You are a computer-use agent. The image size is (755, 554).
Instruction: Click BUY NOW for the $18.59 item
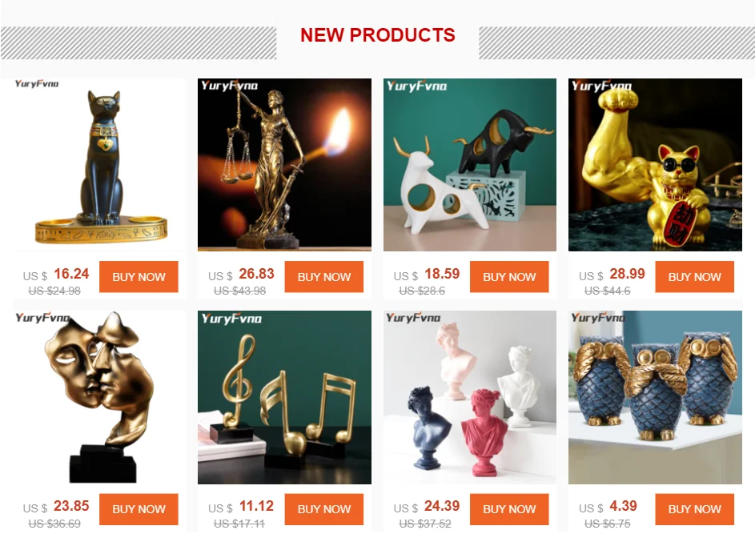509,277
